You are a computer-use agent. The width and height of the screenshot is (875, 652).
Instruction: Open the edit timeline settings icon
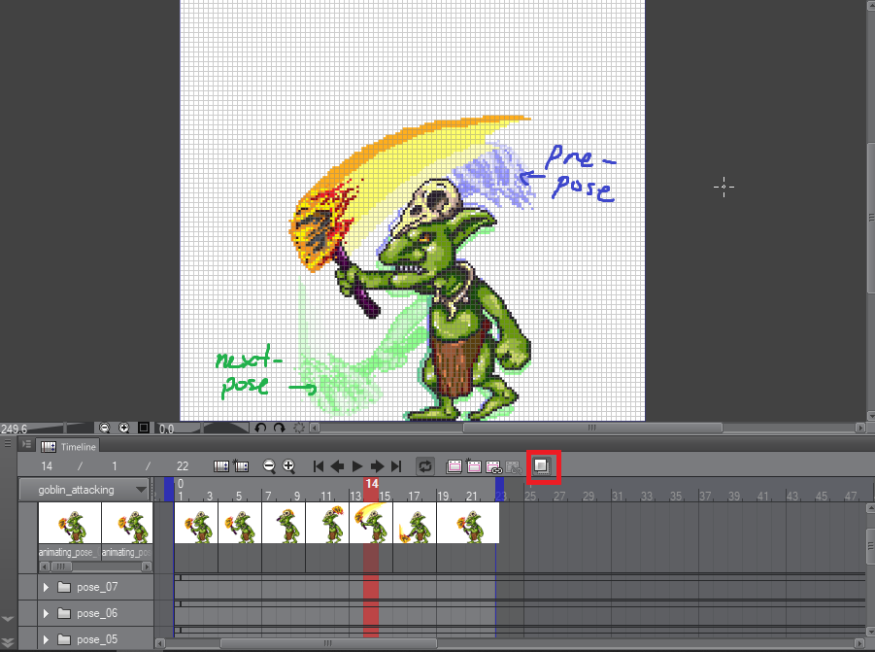[221, 466]
